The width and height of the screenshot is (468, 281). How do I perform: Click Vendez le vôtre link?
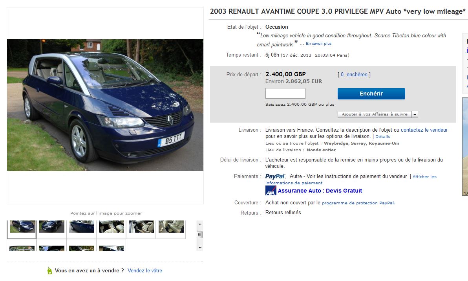click(x=144, y=271)
